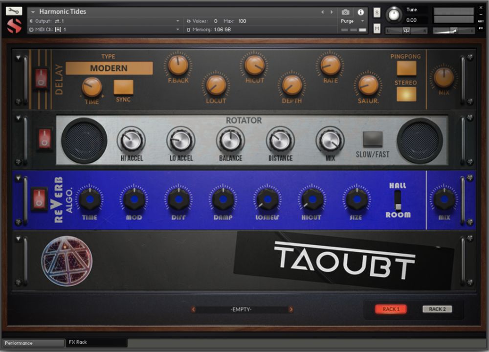Click the left arrow beside -EMPTY- preset
489x352 pixels.
(x=194, y=309)
